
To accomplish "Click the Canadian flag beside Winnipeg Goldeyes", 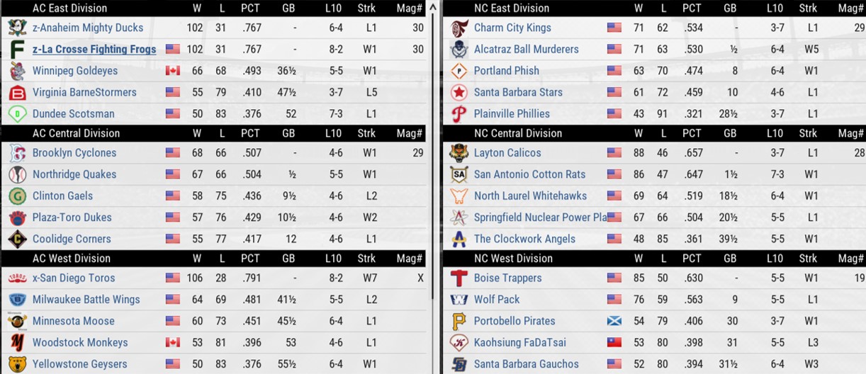I will (172, 71).
